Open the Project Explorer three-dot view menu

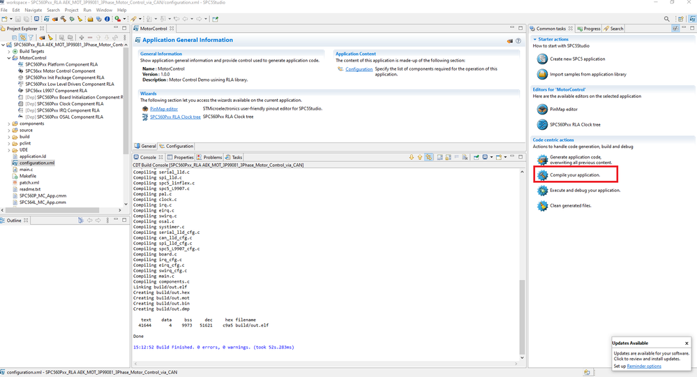(x=124, y=38)
